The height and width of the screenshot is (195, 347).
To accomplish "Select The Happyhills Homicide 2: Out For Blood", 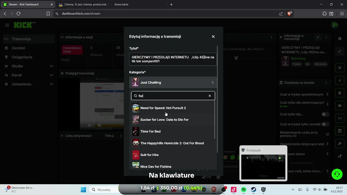I will (x=173, y=143).
